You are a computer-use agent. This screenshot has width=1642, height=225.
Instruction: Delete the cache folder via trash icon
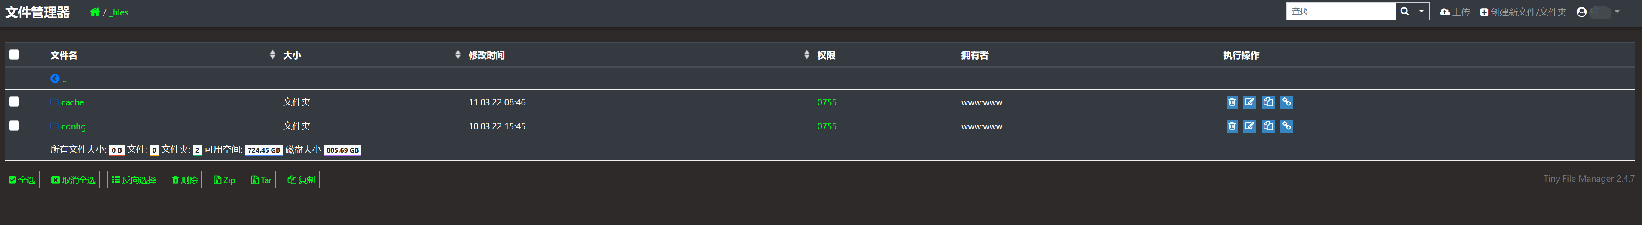pyautogui.click(x=1231, y=102)
